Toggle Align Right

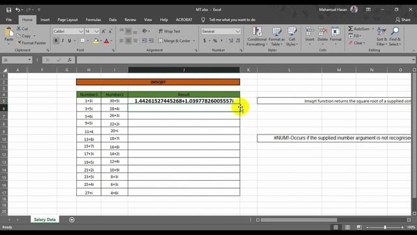(x=135, y=40)
